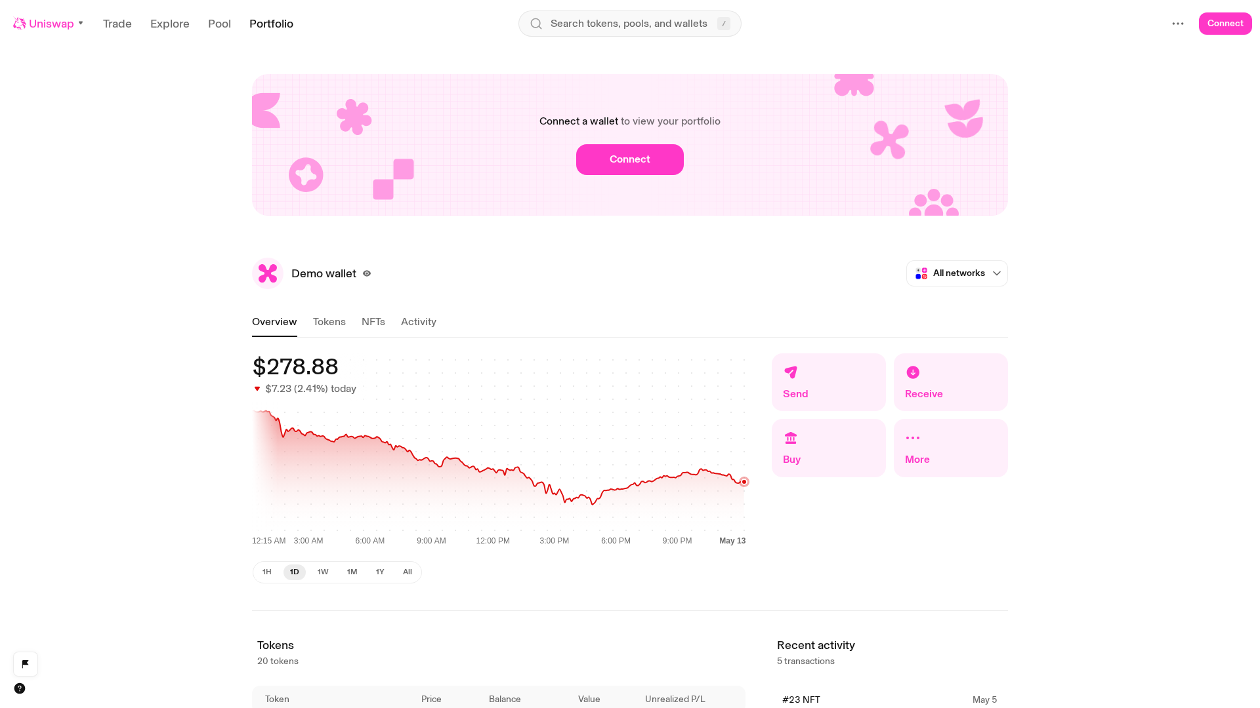Screen dimensions: 1260x708
Task: Switch to the Activity tab
Action: pyautogui.click(x=419, y=322)
